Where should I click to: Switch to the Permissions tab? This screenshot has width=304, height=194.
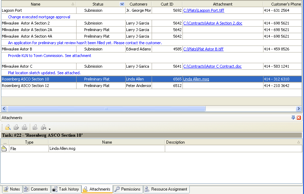(127, 189)
